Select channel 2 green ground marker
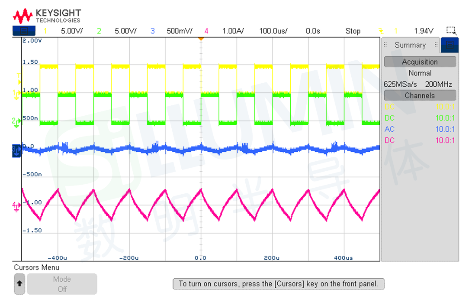Screen dimensions: 472x303 click(16, 122)
